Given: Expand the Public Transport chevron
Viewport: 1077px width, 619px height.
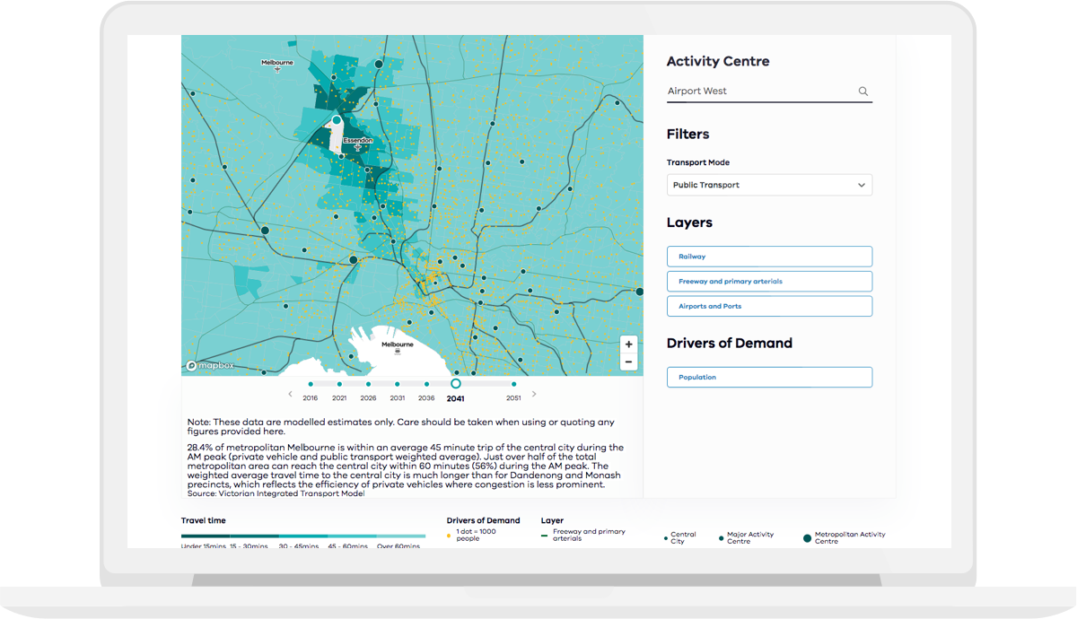Looking at the screenshot, I should [862, 186].
